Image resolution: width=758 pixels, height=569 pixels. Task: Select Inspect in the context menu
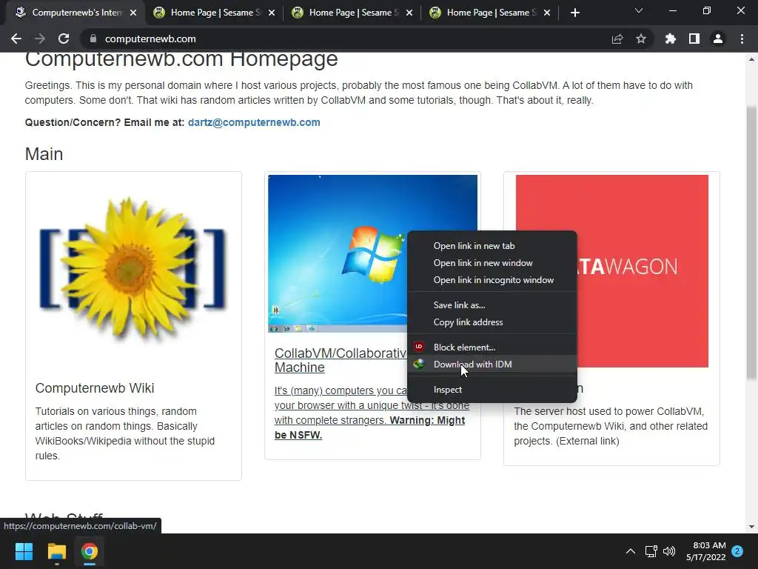click(492, 390)
